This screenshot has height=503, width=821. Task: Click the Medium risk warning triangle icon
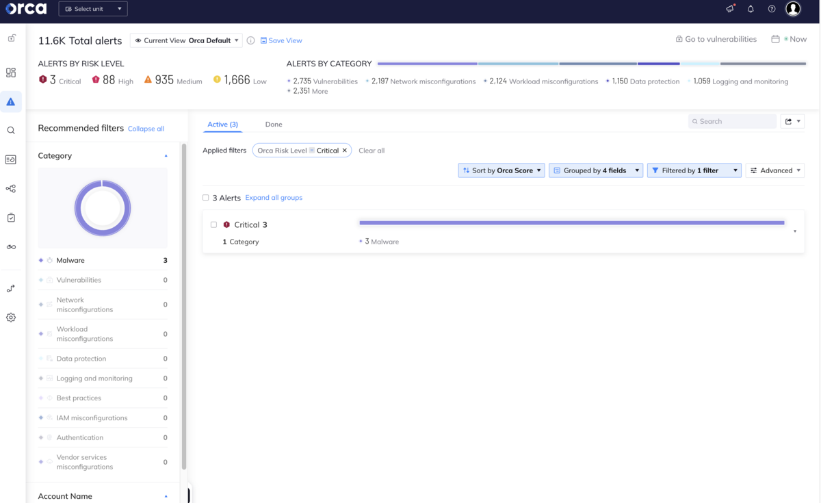tap(148, 79)
